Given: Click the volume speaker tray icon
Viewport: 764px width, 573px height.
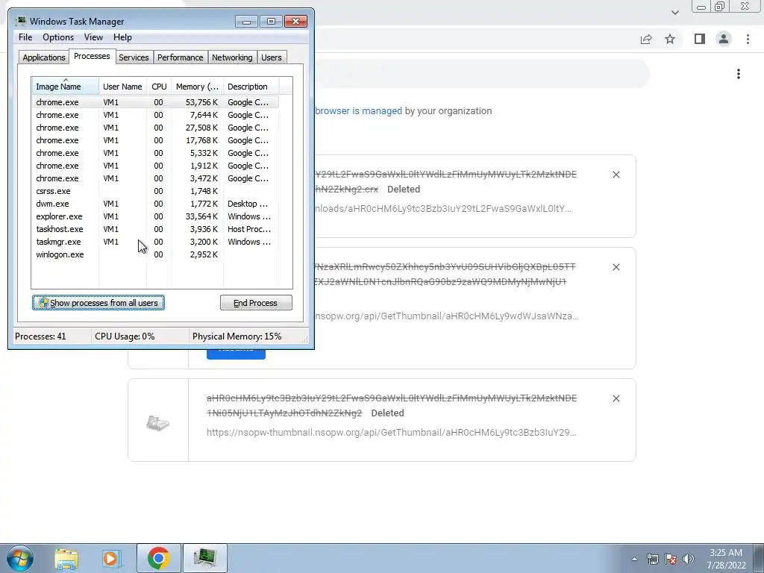Looking at the screenshot, I should pos(689,559).
